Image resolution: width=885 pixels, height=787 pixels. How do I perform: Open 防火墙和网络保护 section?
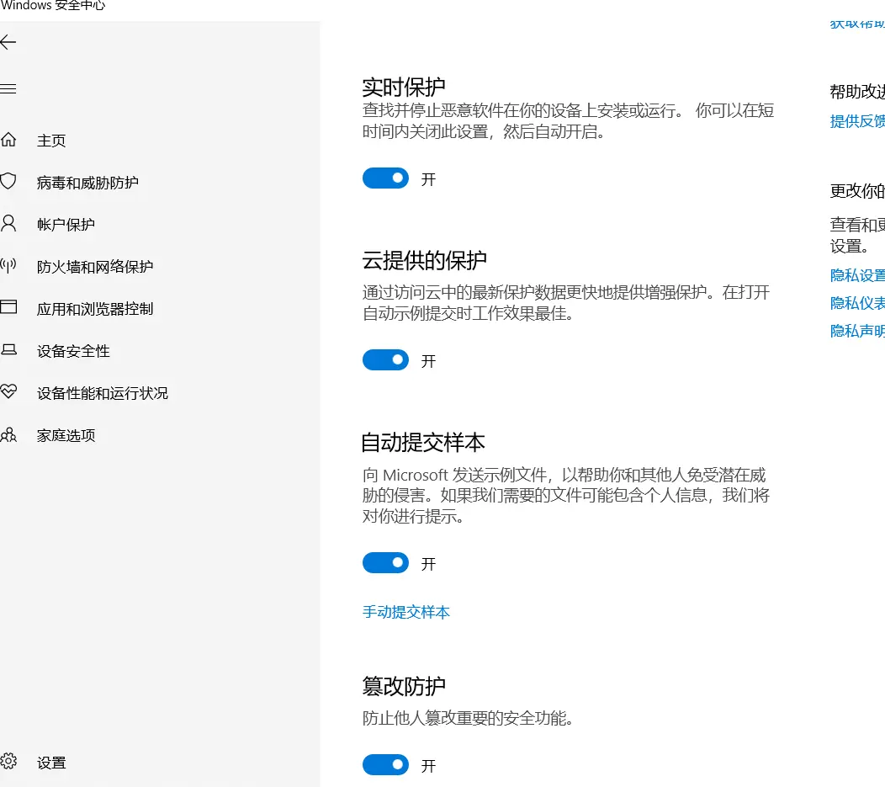[95, 267]
